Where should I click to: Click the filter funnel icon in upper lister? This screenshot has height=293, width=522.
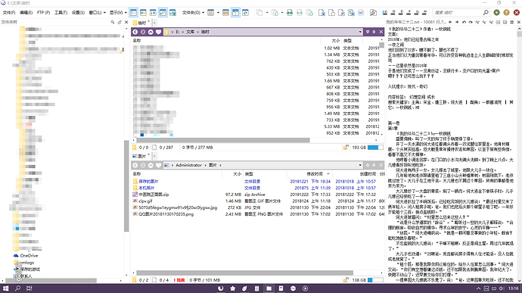click(368, 32)
